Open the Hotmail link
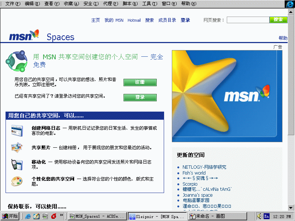Image resolution: width=295 pixels, height=221 pixels. click(x=134, y=20)
